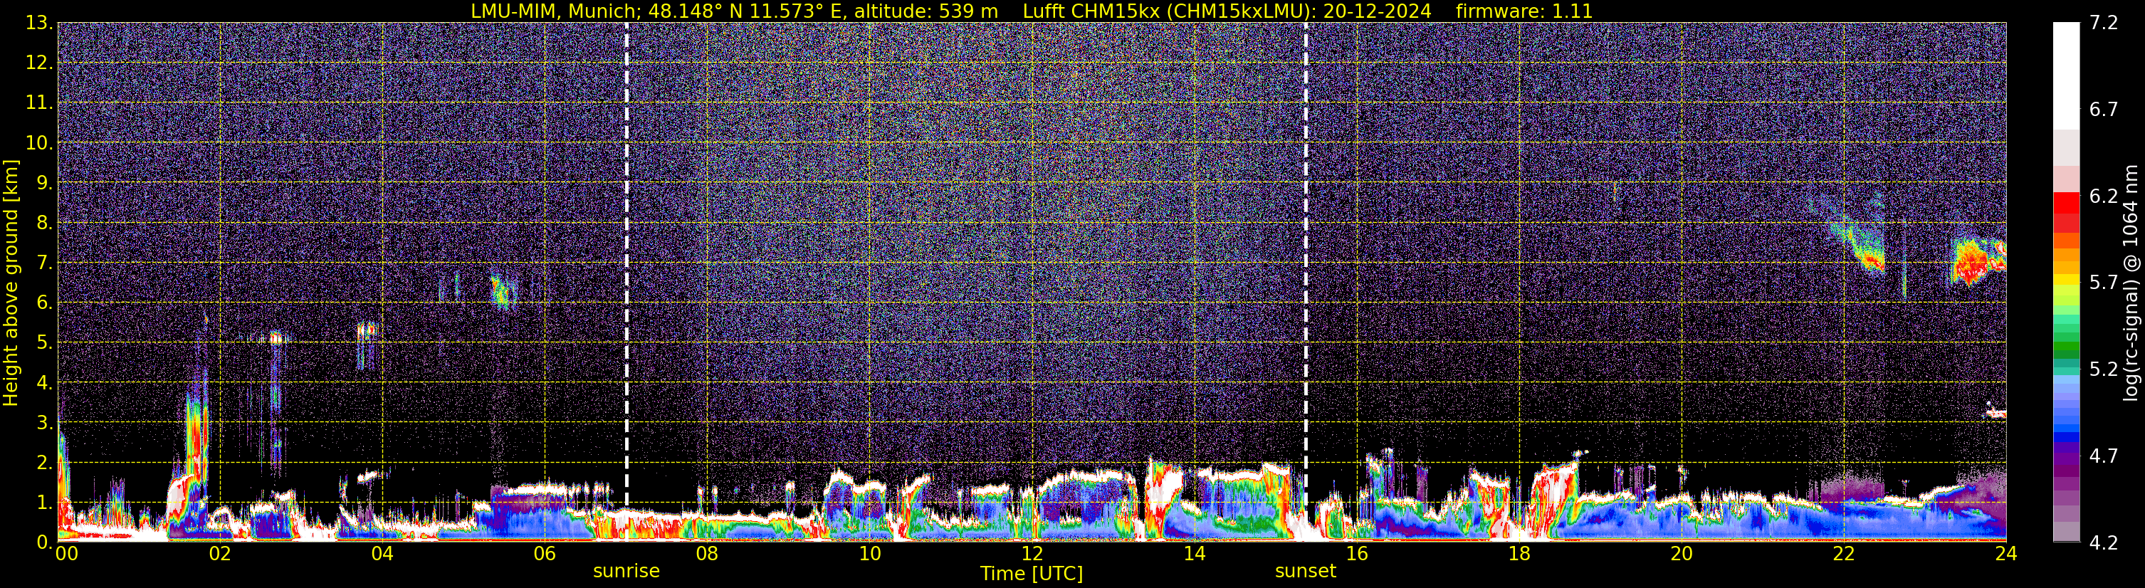Image resolution: width=2145 pixels, height=588 pixels.
Task: Click the y-axis tick label '9.'
Action: point(43,182)
